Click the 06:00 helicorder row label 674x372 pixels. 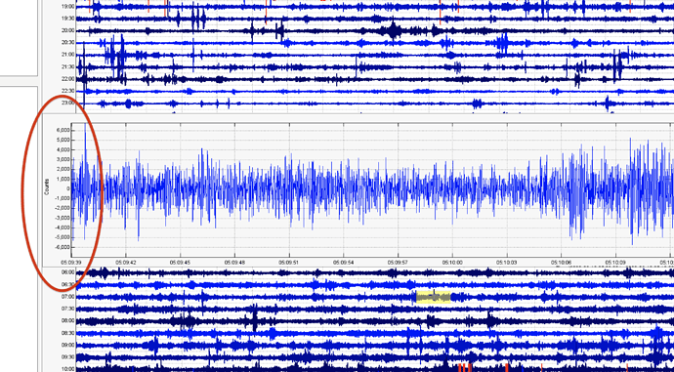pyautogui.click(x=68, y=272)
